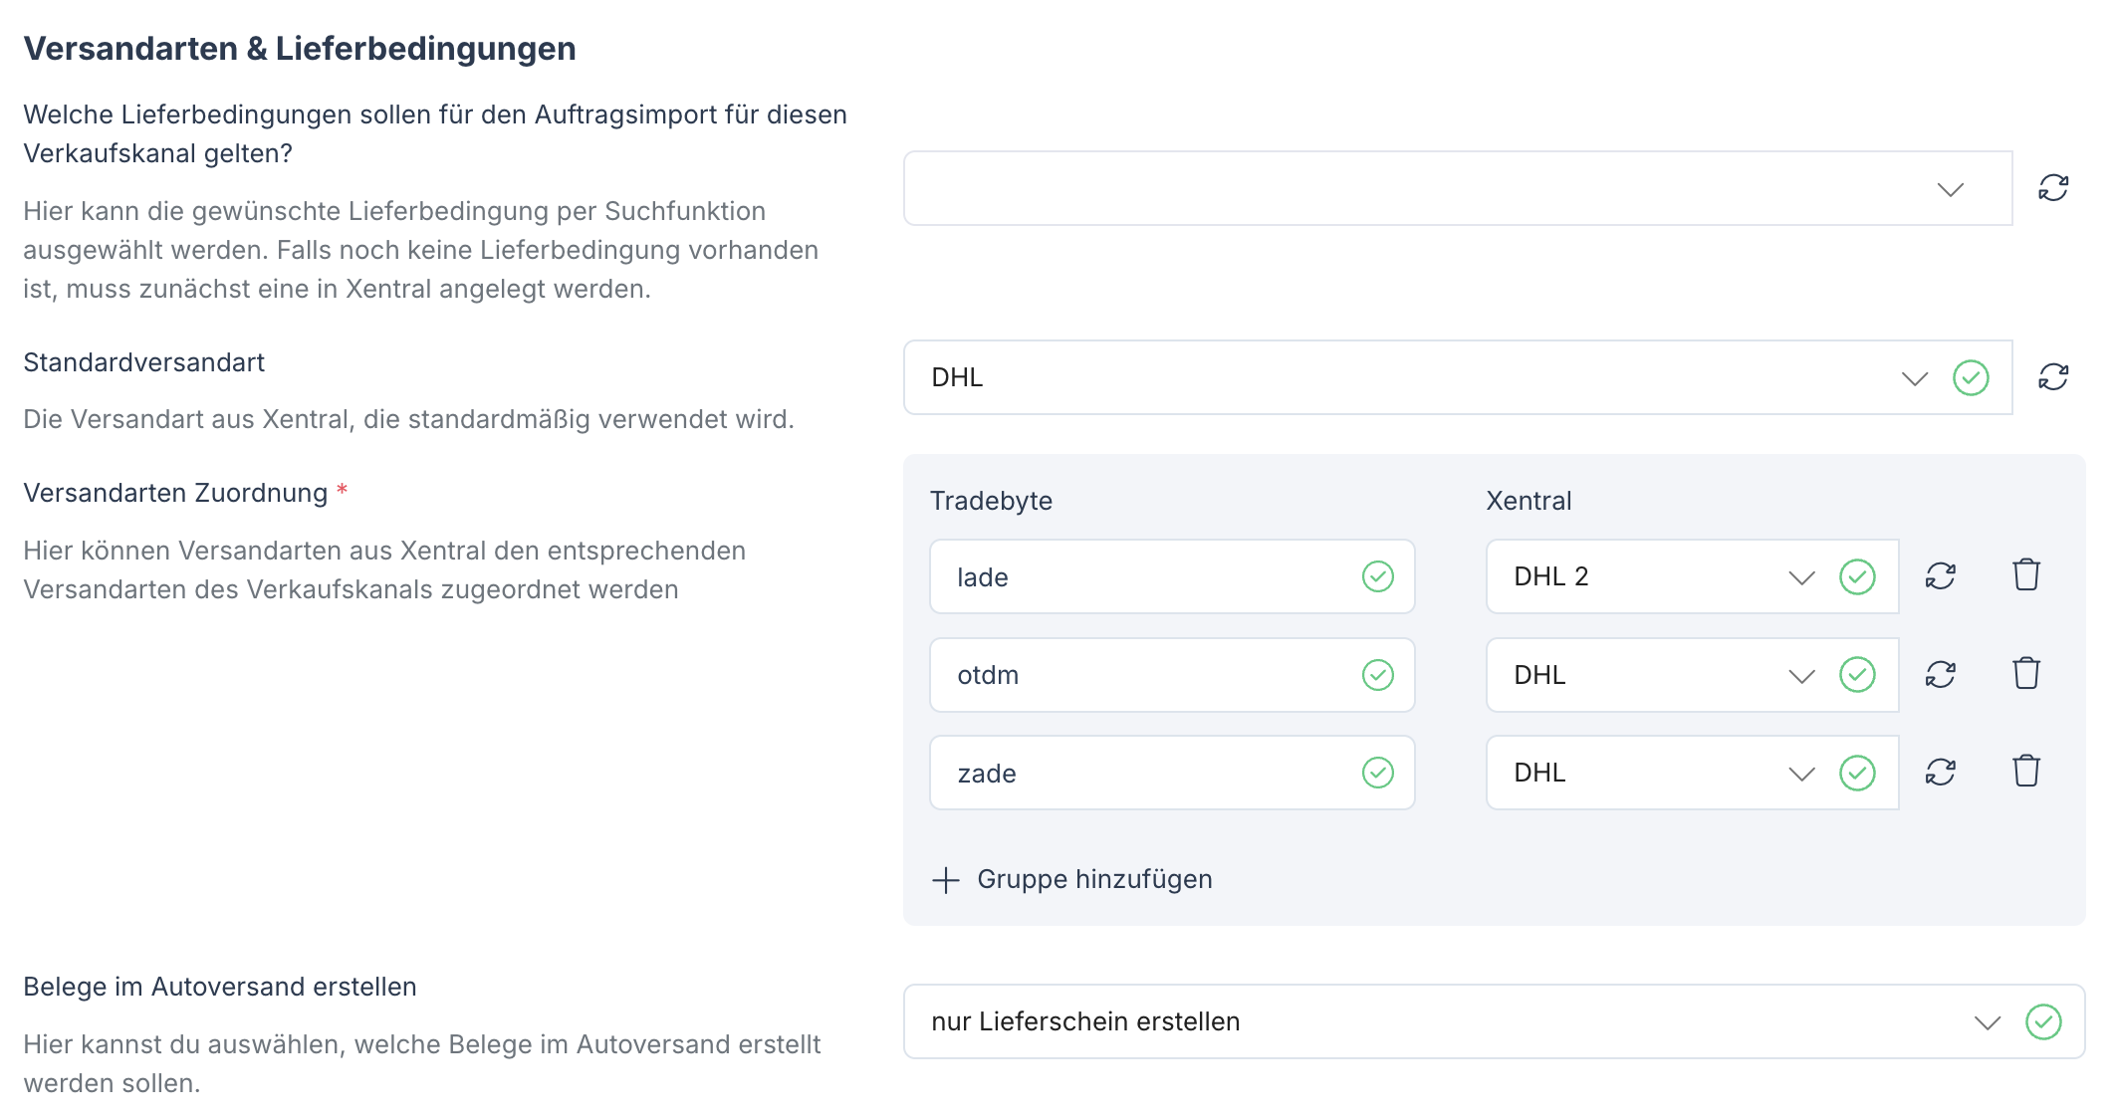Click the plus icon beside Gruppe hinzufügen

(945, 880)
